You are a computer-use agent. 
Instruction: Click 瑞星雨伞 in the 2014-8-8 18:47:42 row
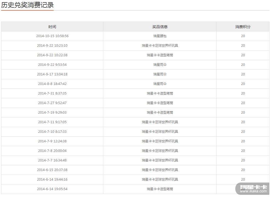160,84
